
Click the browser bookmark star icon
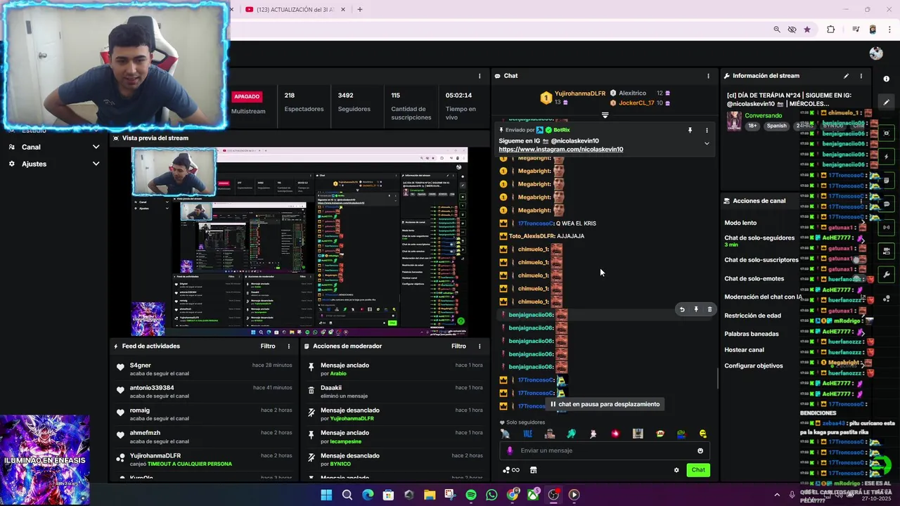(x=807, y=30)
